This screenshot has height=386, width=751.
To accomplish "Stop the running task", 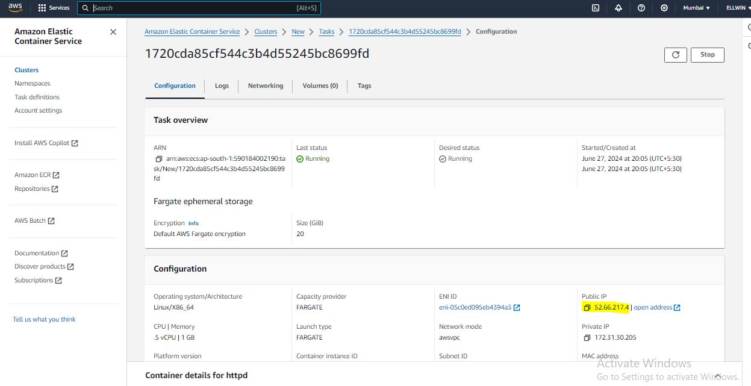I will click(707, 55).
